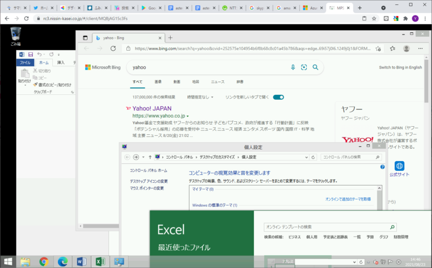The image size is (432, 268).
Task: Click Switch to Bing in English
Action: point(400,67)
